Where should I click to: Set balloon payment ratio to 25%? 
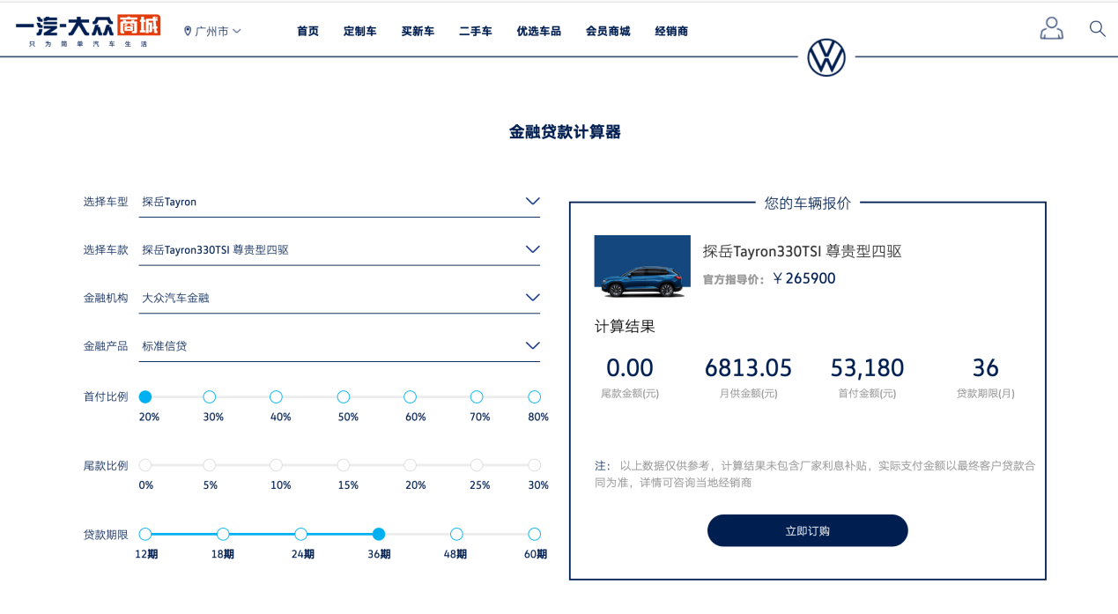coord(477,465)
